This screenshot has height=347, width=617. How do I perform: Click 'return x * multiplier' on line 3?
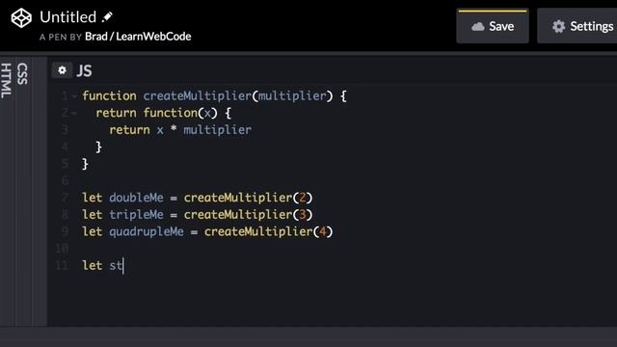point(180,130)
